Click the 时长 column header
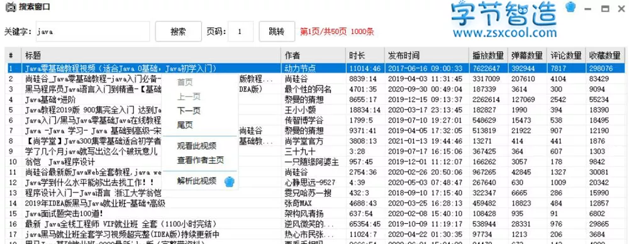The image size is (629, 244). [365, 55]
